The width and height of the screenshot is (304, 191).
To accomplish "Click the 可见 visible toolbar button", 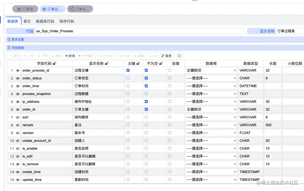I will click(125, 56).
